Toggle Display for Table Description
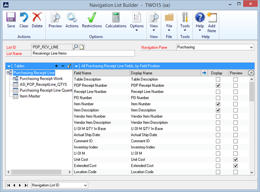Viewport: 260px width, 192px height. point(218,79)
